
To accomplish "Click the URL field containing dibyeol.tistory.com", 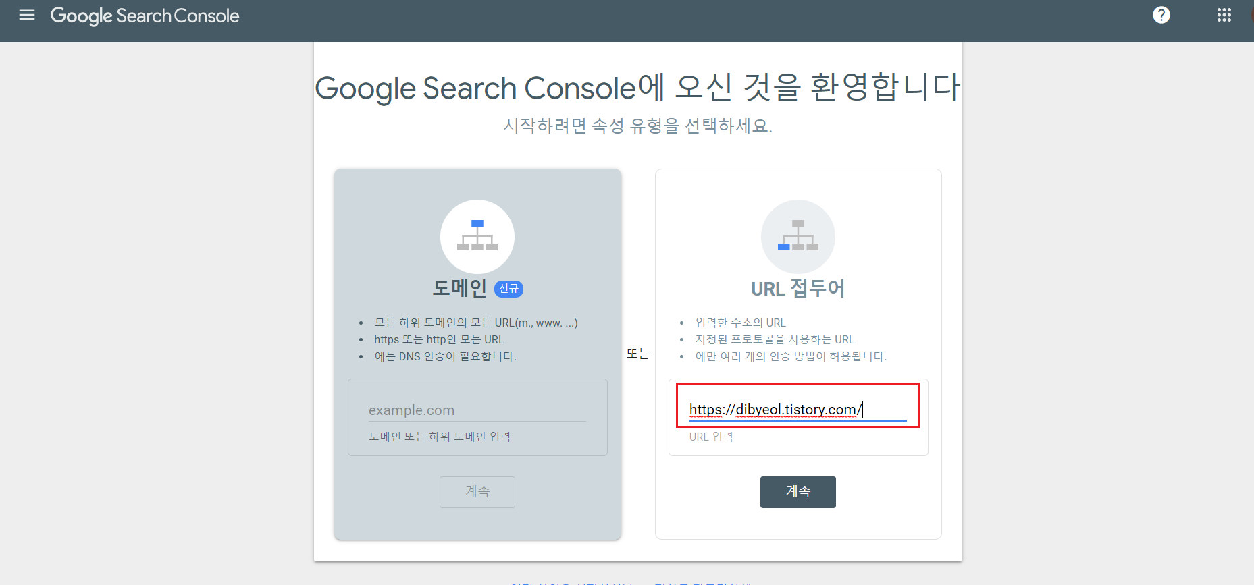I will pyautogui.click(x=798, y=410).
